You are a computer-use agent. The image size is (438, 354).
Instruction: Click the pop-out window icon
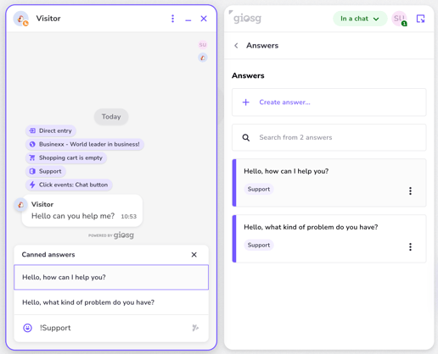pos(420,19)
